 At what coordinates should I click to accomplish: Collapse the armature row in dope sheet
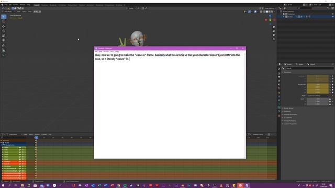click(x=1, y=143)
